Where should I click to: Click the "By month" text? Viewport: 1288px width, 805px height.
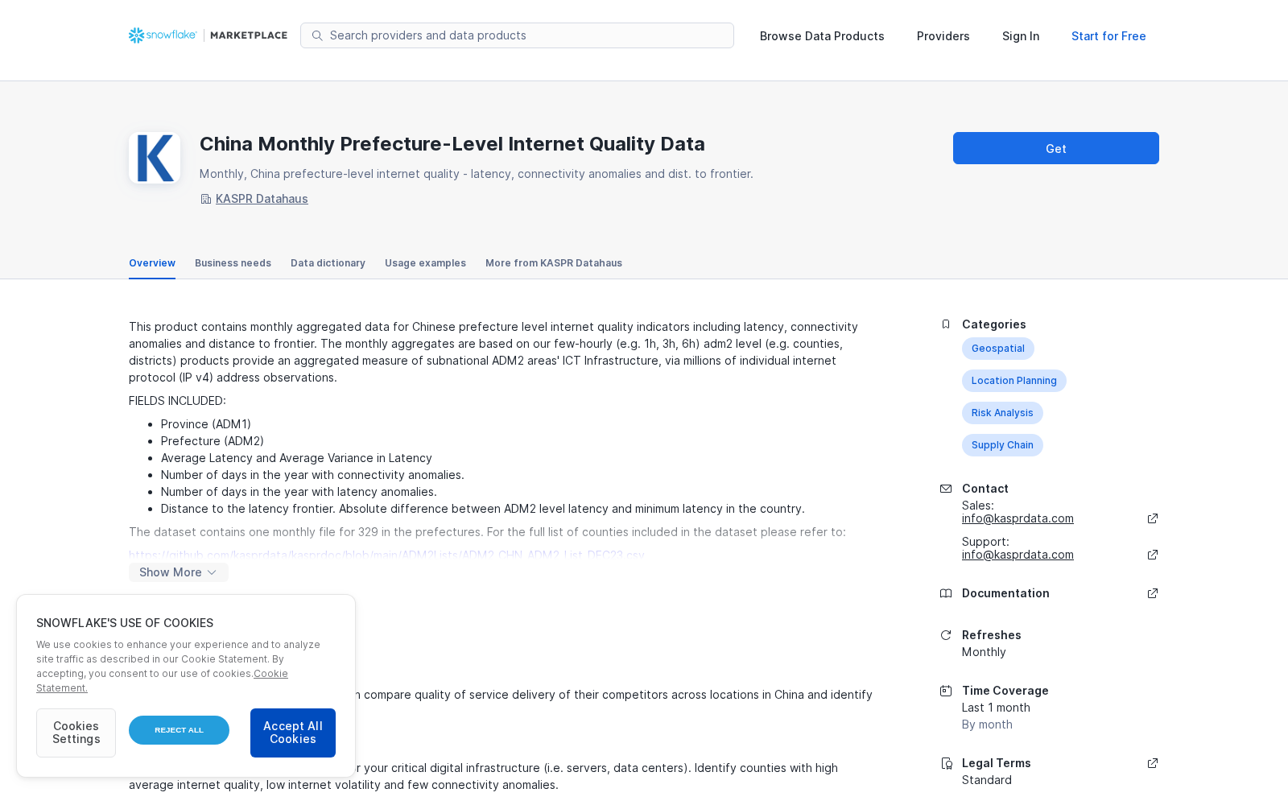pos(987,724)
